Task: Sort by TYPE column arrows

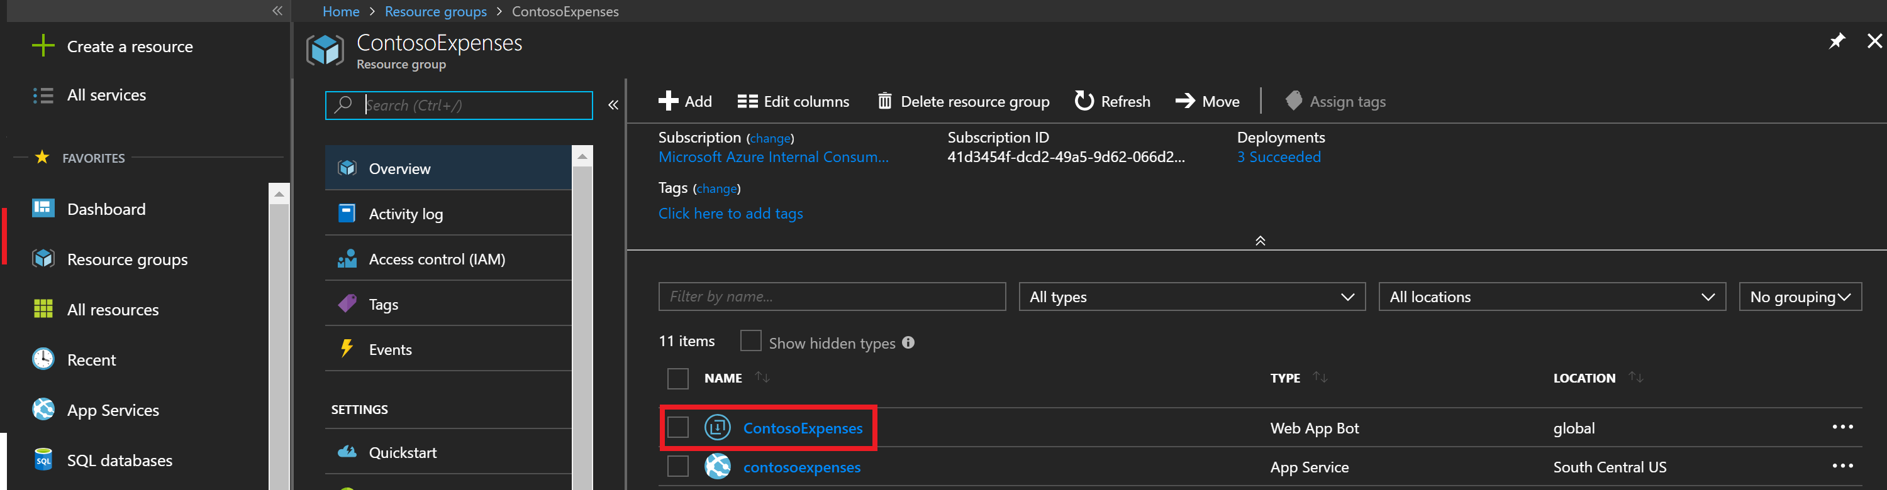Action: [1320, 378]
